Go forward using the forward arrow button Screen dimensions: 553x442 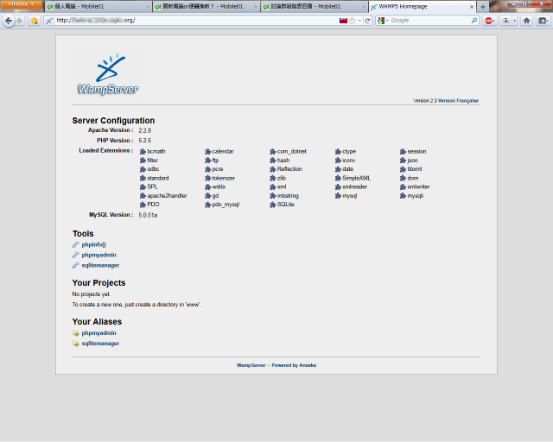(x=19, y=21)
